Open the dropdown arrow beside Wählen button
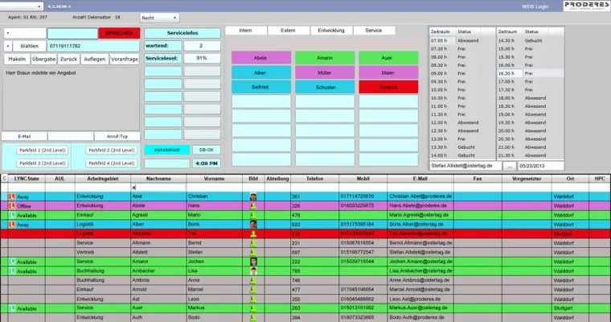 8,46
